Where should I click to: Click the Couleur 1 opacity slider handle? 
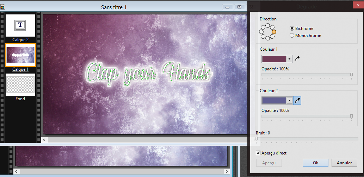click(x=351, y=75)
